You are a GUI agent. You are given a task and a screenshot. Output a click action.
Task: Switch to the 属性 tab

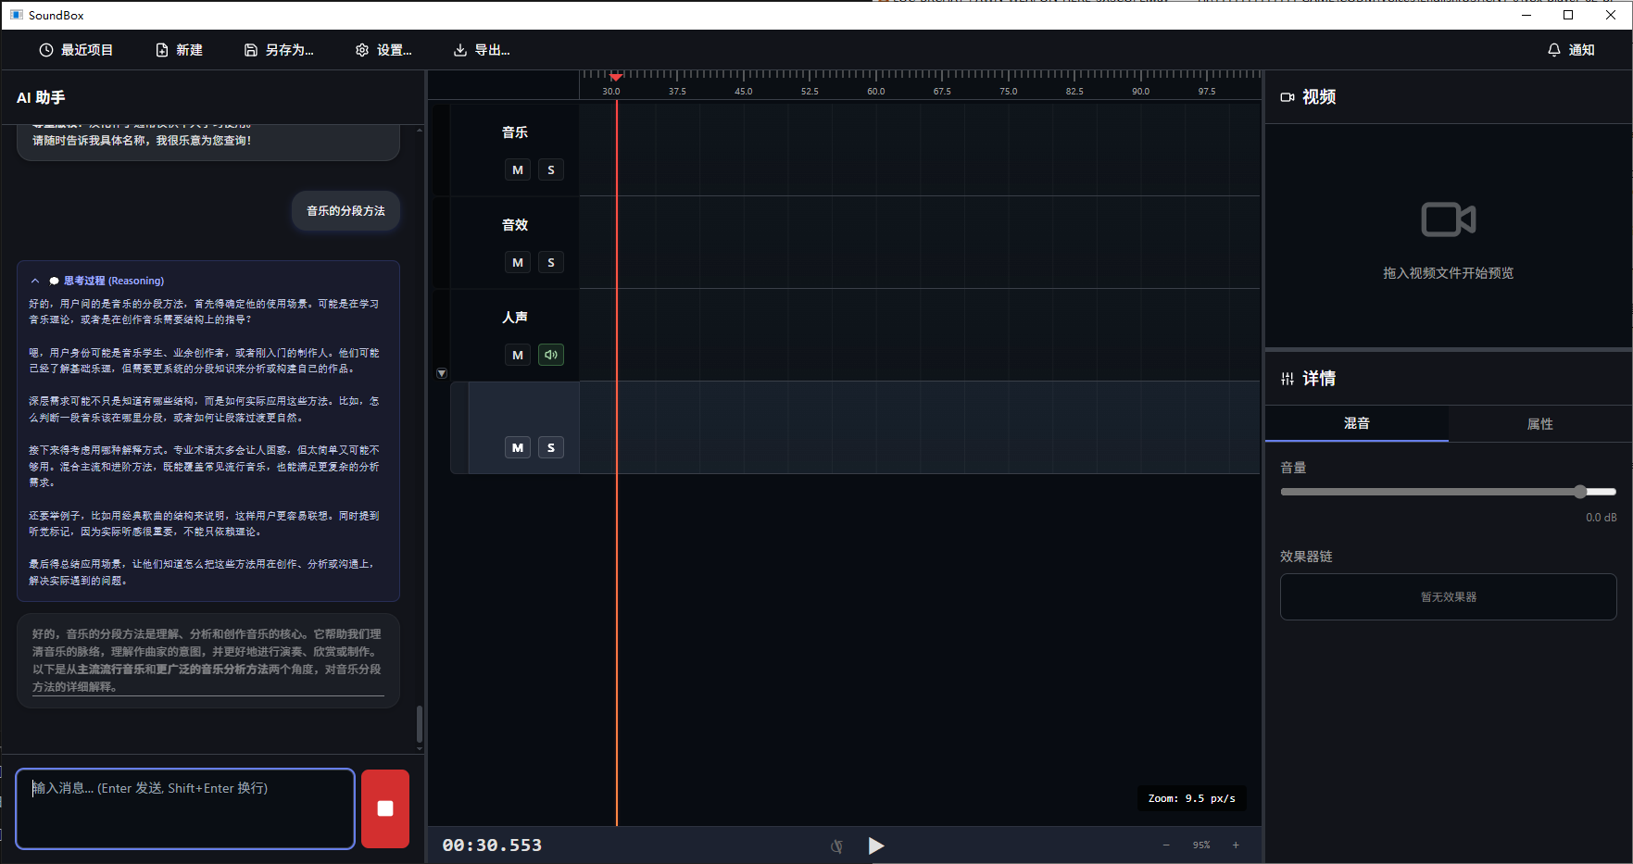tap(1539, 423)
